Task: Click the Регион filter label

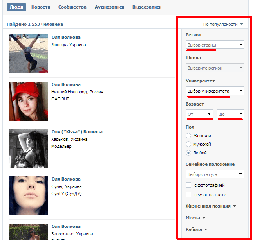Action: (x=194, y=35)
